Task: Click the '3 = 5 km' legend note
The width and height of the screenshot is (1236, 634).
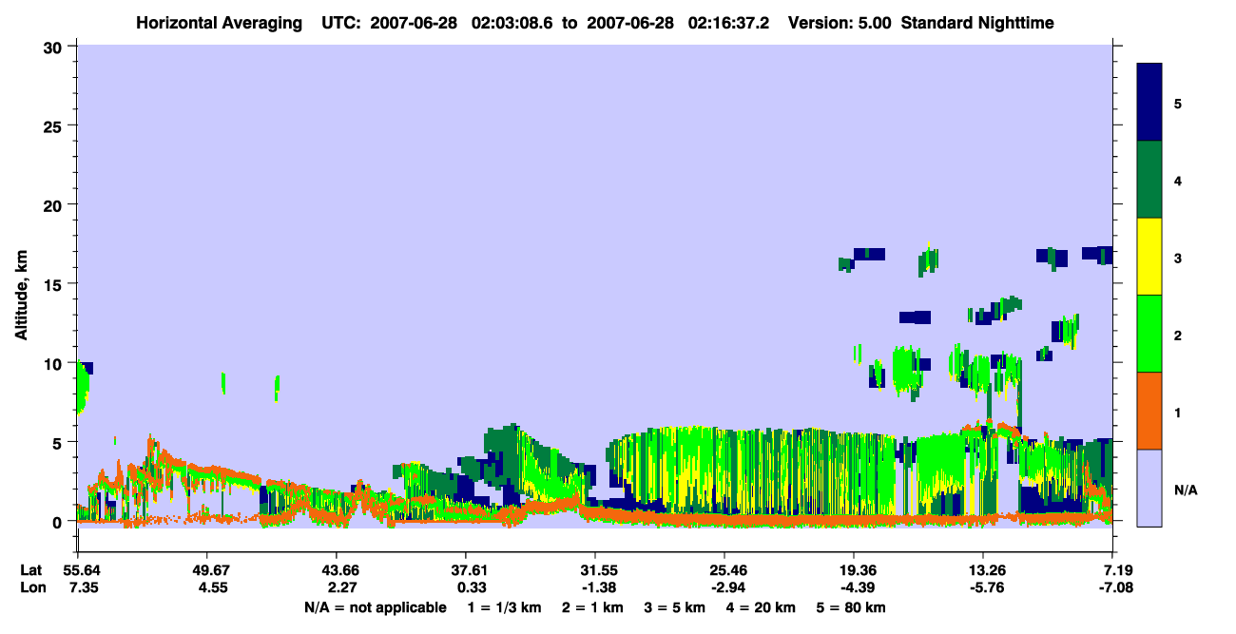Action: (x=674, y=606)
